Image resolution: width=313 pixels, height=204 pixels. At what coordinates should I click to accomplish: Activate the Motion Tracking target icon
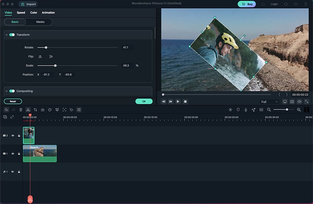pos(64,110)
